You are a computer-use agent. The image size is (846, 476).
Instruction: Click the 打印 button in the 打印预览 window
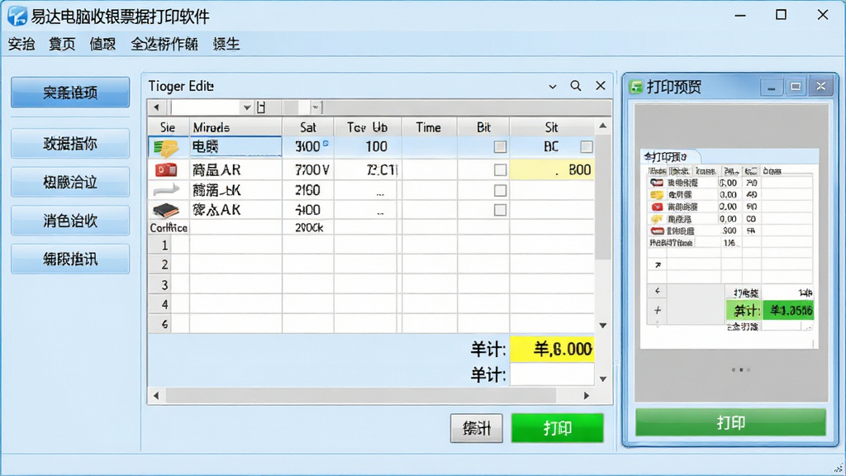pyautogui.click(x=730, y=422)
